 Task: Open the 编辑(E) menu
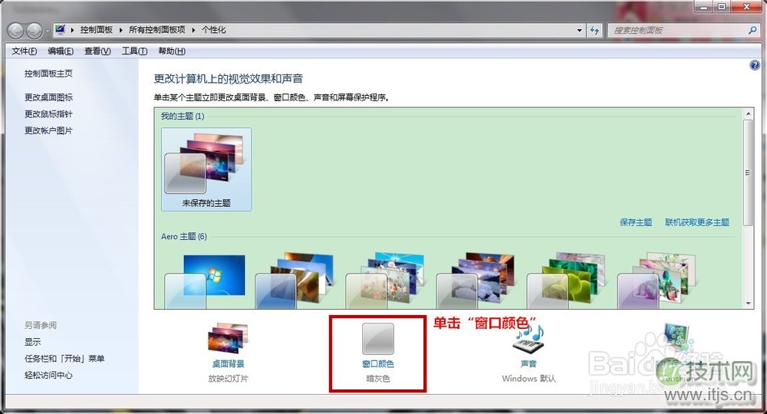[x=61, y=51]
